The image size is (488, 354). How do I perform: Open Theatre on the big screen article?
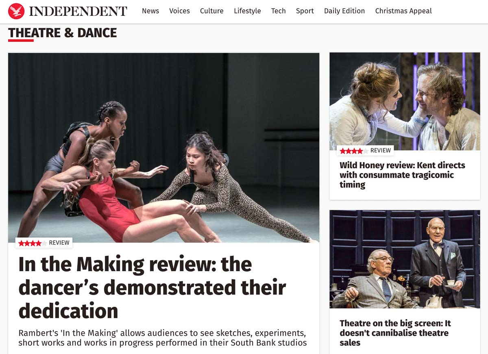pyautogui.click(x=395, y=333)
